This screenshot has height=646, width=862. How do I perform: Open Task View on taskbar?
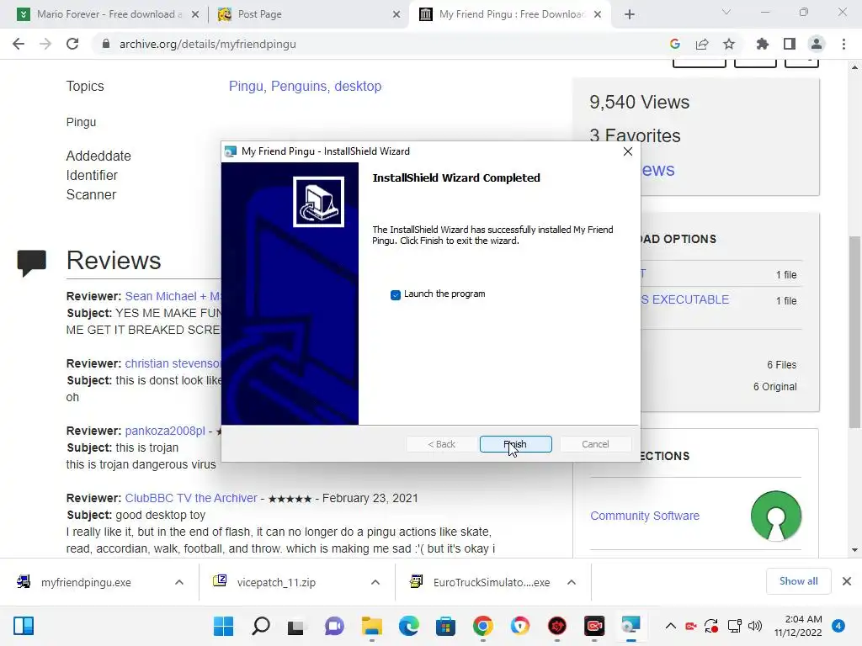coord(297,626)
